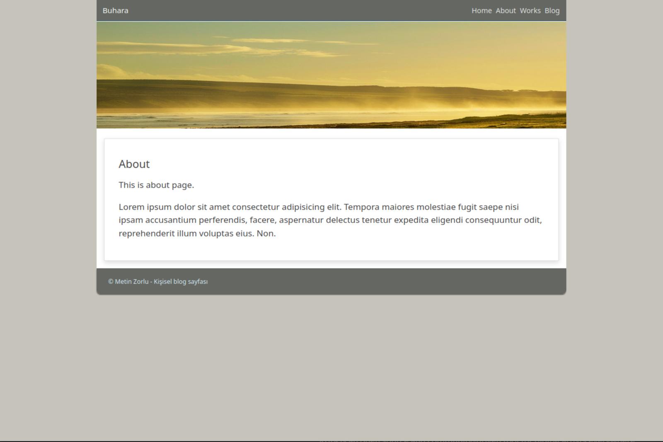The image size is (663, 442).
Task: Click the word "Tempora" in the paragraph
Action: click(x=361, y=207)
